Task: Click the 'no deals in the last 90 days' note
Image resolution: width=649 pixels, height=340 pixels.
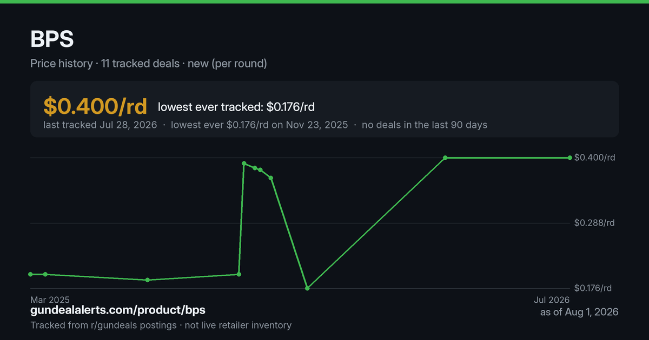Action: click(x=425, y=125)
